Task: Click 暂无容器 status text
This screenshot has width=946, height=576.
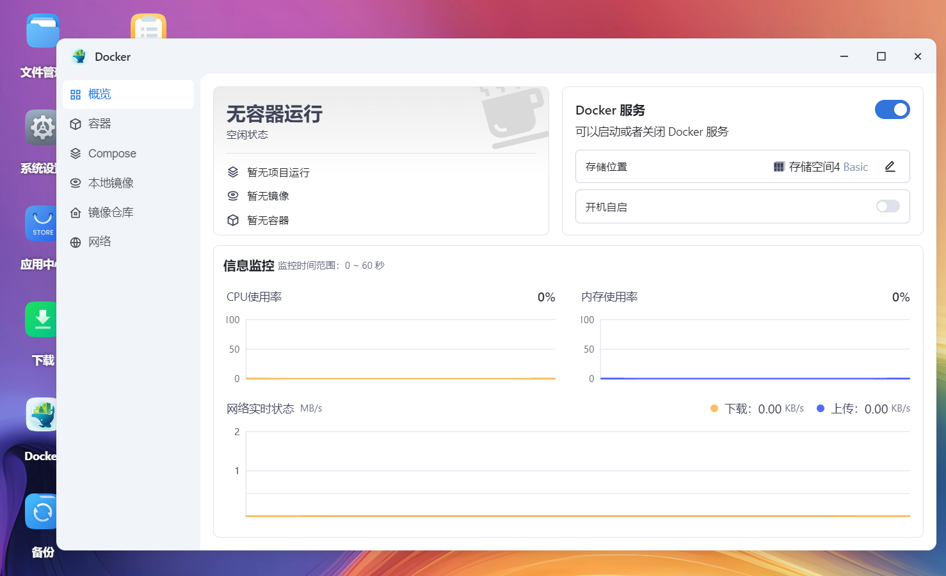Action: click(x=268, y=220)
